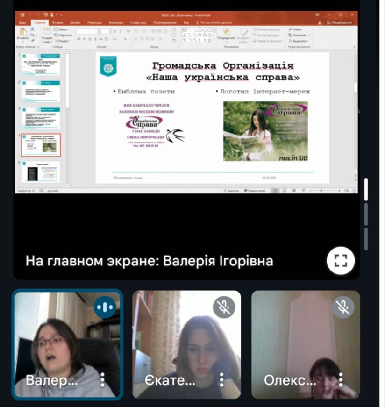This screenshot has height=407, width=385.
Task: Click the Underline (Ч) formatting button
Action: 90,39
